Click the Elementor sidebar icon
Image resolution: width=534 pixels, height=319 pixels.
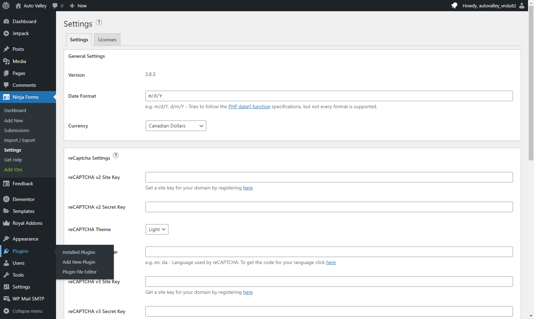[x=6, y=199]
